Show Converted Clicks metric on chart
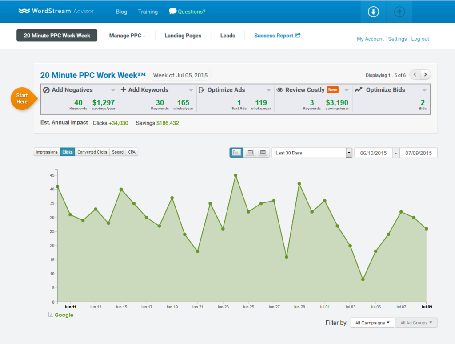The width and height of the screenshot is (455, 344). point(92,152)
